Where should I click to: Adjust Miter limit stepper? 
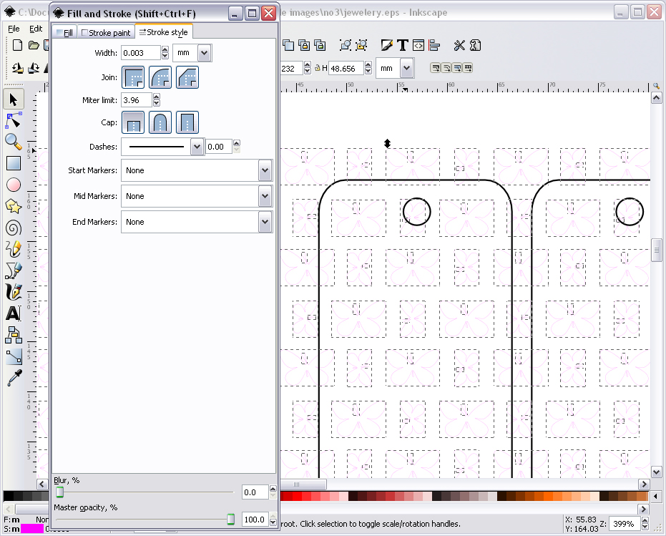point(156,100)
